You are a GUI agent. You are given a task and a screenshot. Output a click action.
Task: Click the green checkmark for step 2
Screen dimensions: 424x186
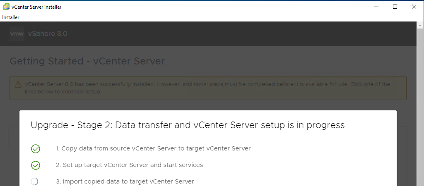pos(36,165)
